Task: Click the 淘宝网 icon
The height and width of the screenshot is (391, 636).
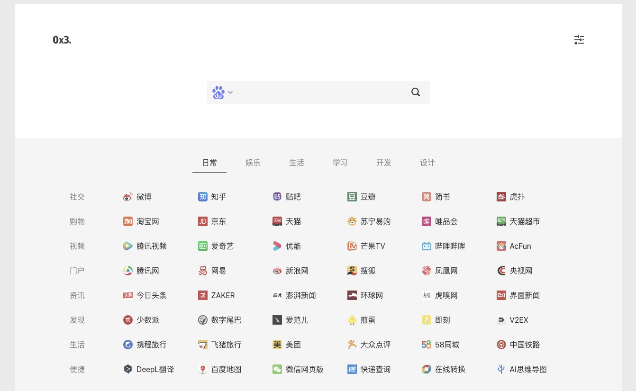Action: click(128, 221)
